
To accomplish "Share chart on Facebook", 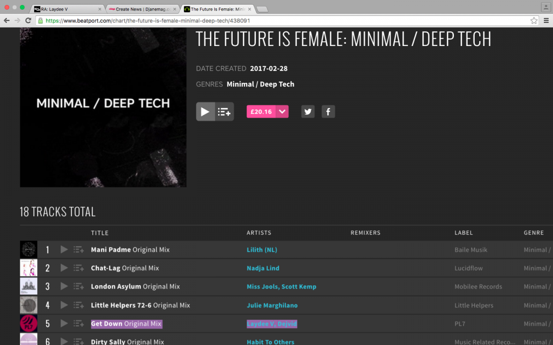I will [x=328, y=112].
